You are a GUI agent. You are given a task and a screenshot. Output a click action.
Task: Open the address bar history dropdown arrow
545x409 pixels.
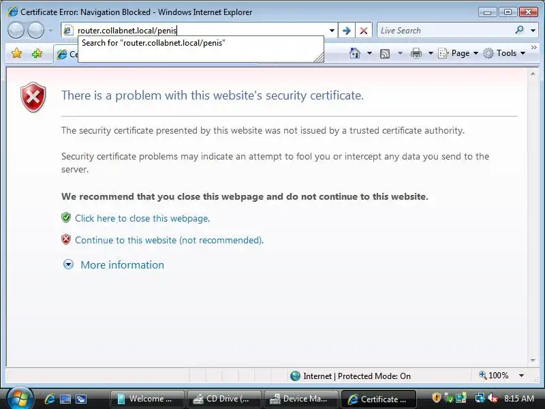coord(332,31)
